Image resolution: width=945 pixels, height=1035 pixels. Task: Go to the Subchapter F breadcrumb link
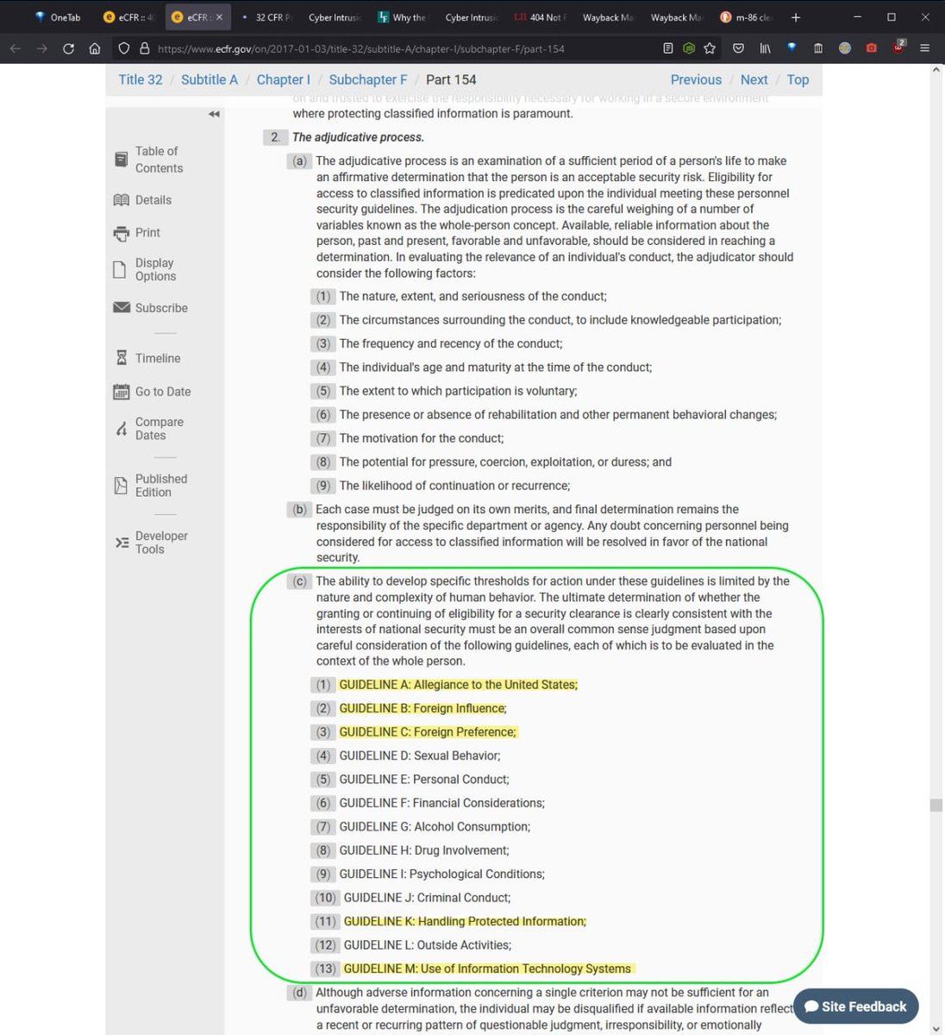click(x=367, y=79)
